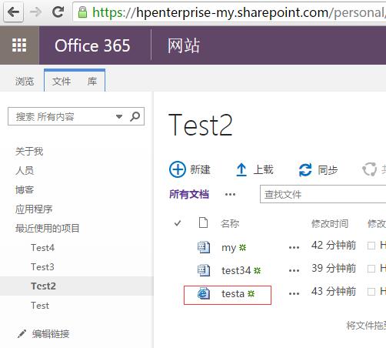Click the 上载 upload arrow icon
The height and width of the screenshot is (348, 386).
click(x=241, y=170)
